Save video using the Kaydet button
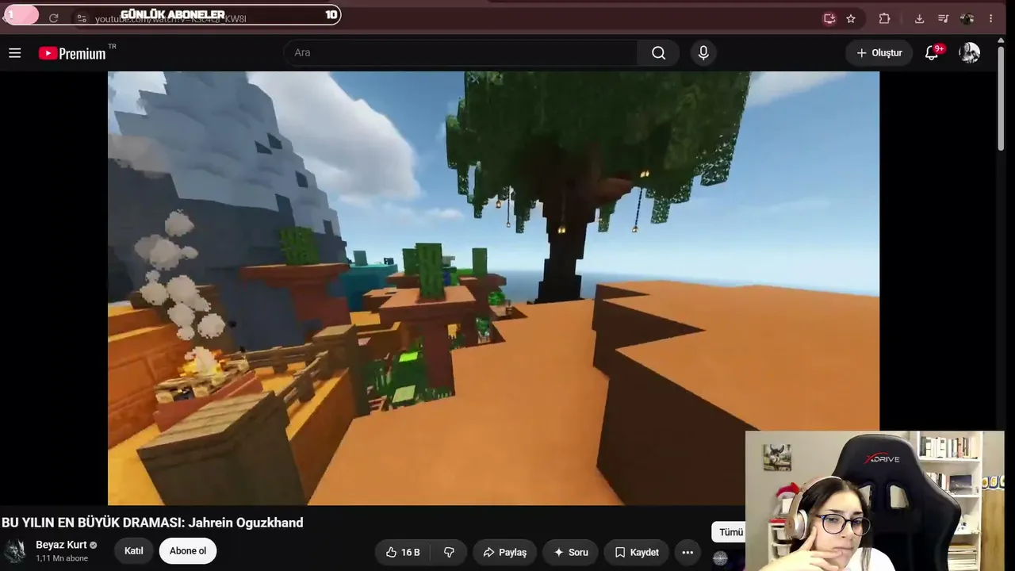 coord(637,552)
